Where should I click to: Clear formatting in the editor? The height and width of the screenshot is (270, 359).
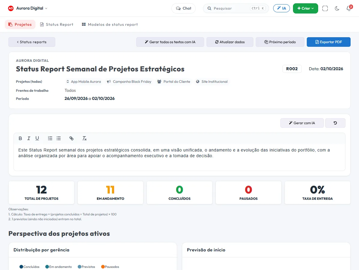[x=84, y=138]
